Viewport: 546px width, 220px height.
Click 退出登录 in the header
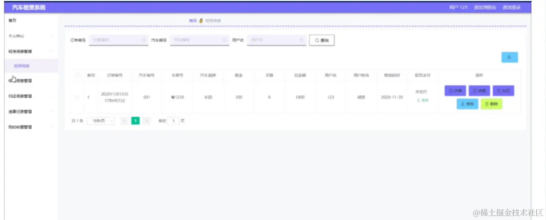(x=512, y=7)
